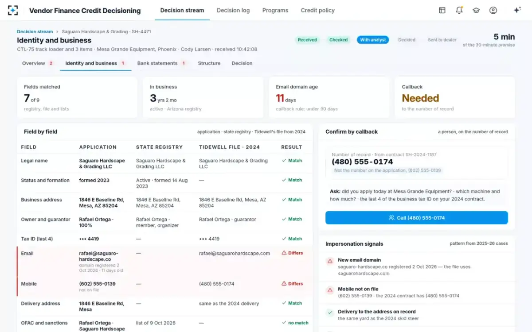
Task: Click the Legal name Match checkmark
Action: 284,161
